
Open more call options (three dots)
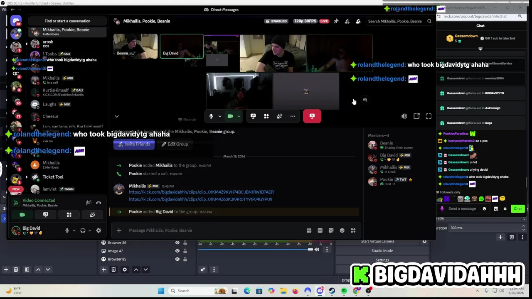click(x=293, y=116)
